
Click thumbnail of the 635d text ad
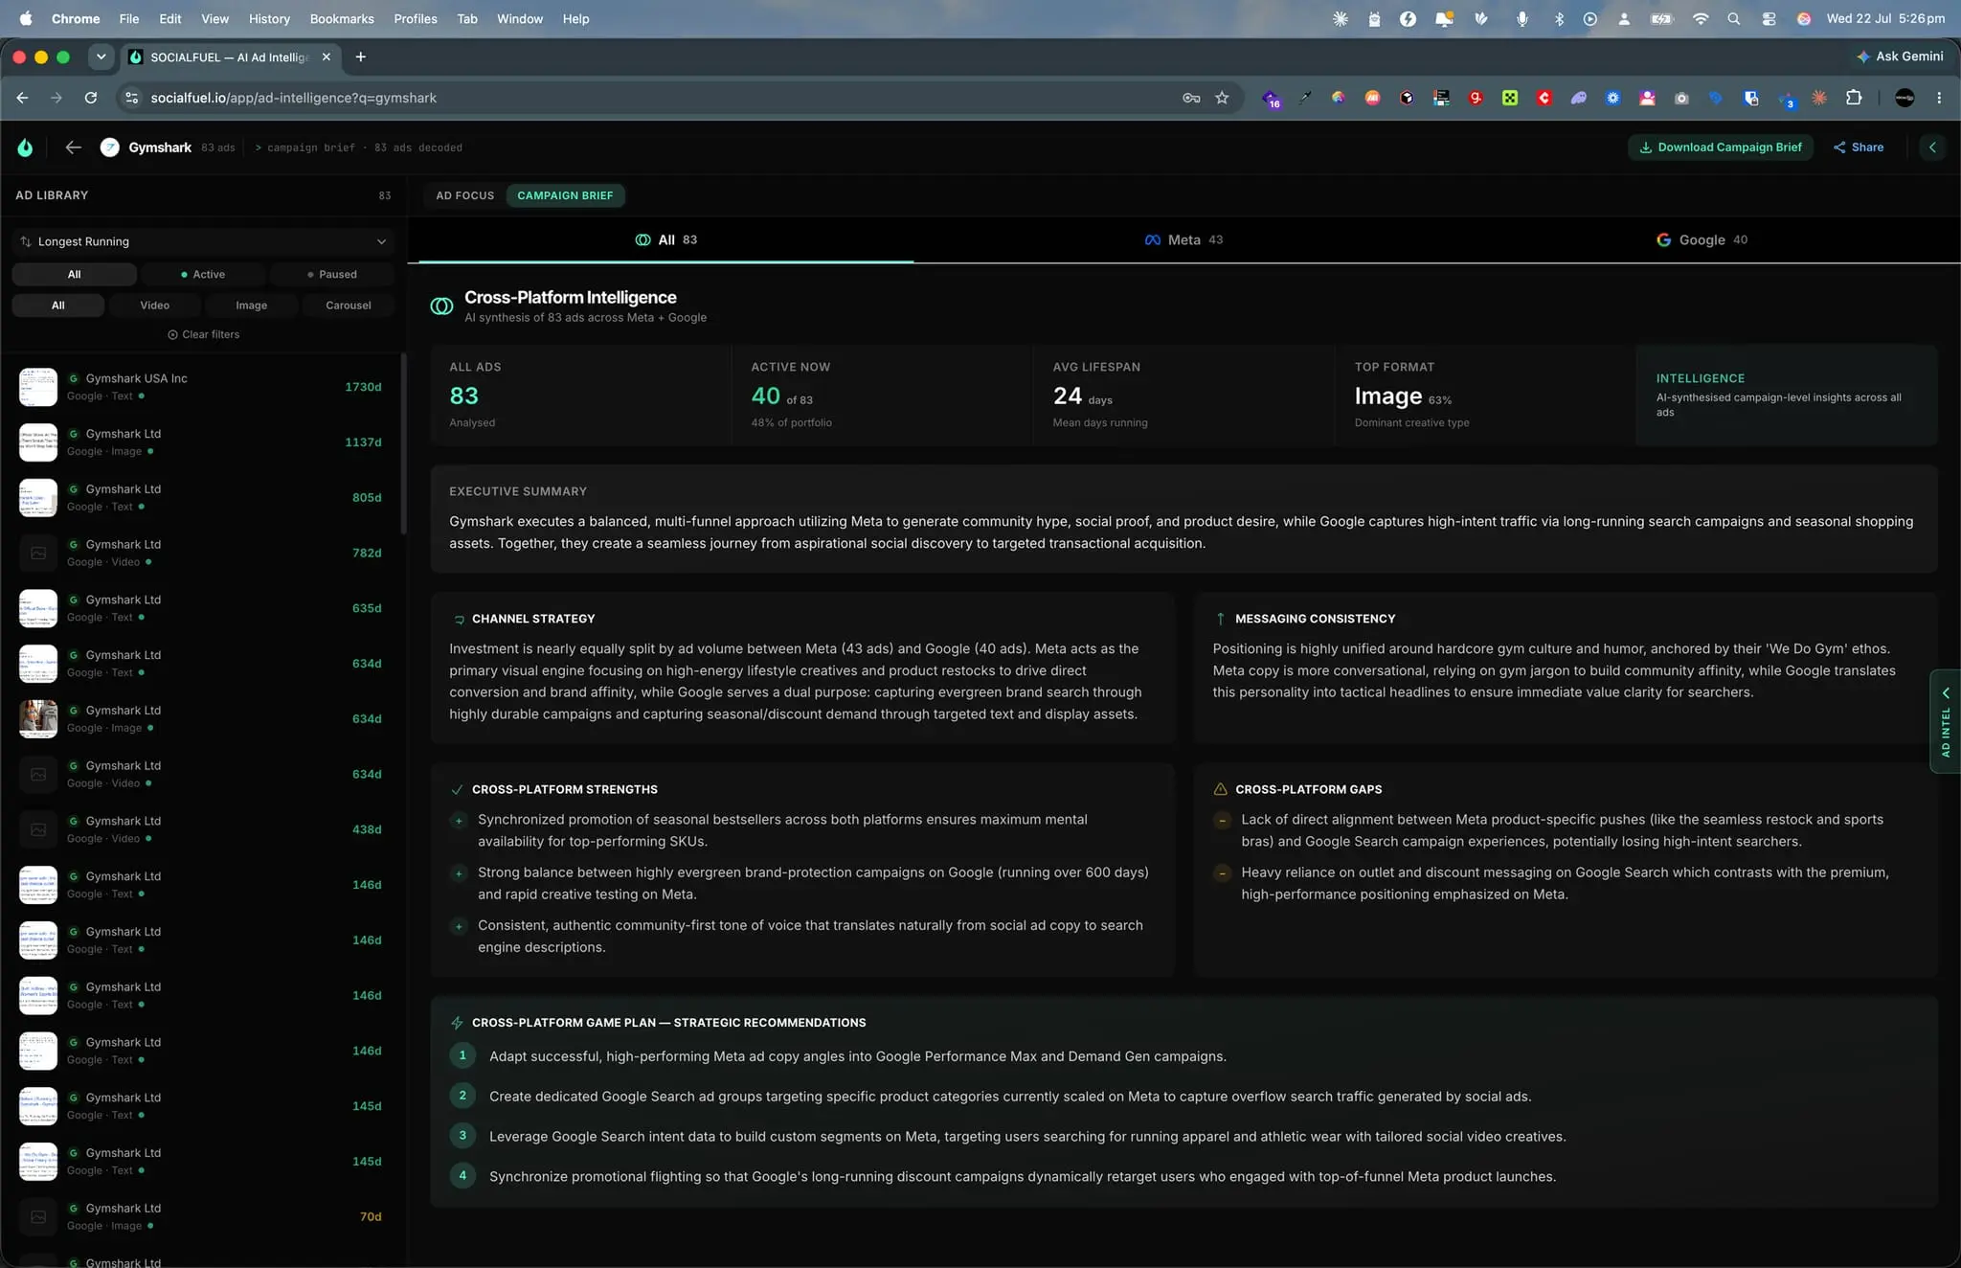(38, 608)
